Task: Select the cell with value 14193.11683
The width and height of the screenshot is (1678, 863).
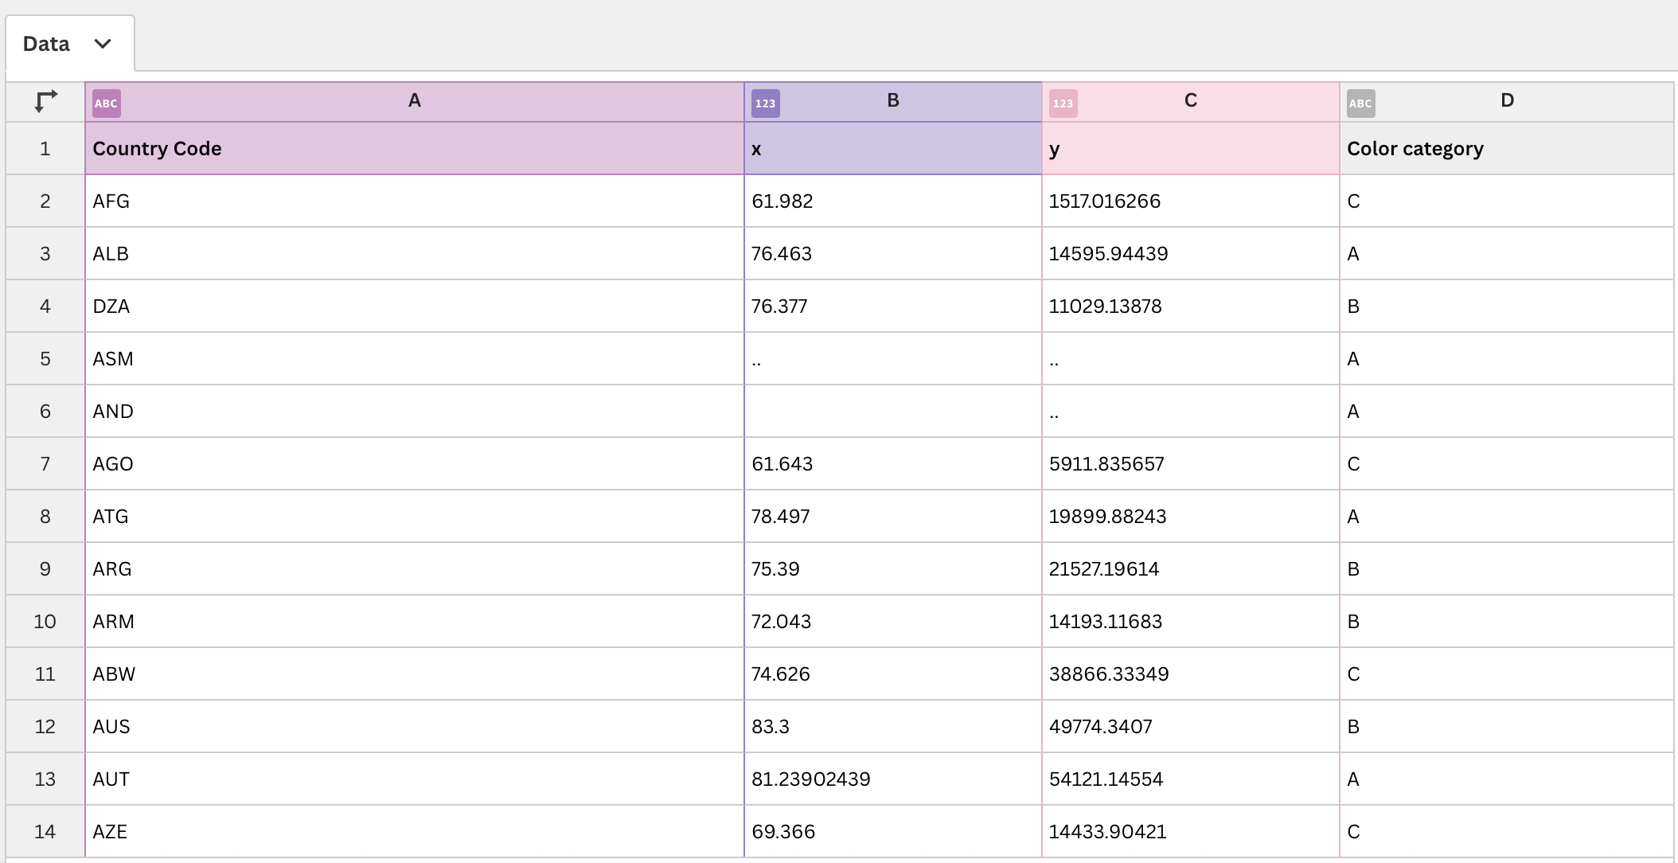Action: (x=1191, y=622)
